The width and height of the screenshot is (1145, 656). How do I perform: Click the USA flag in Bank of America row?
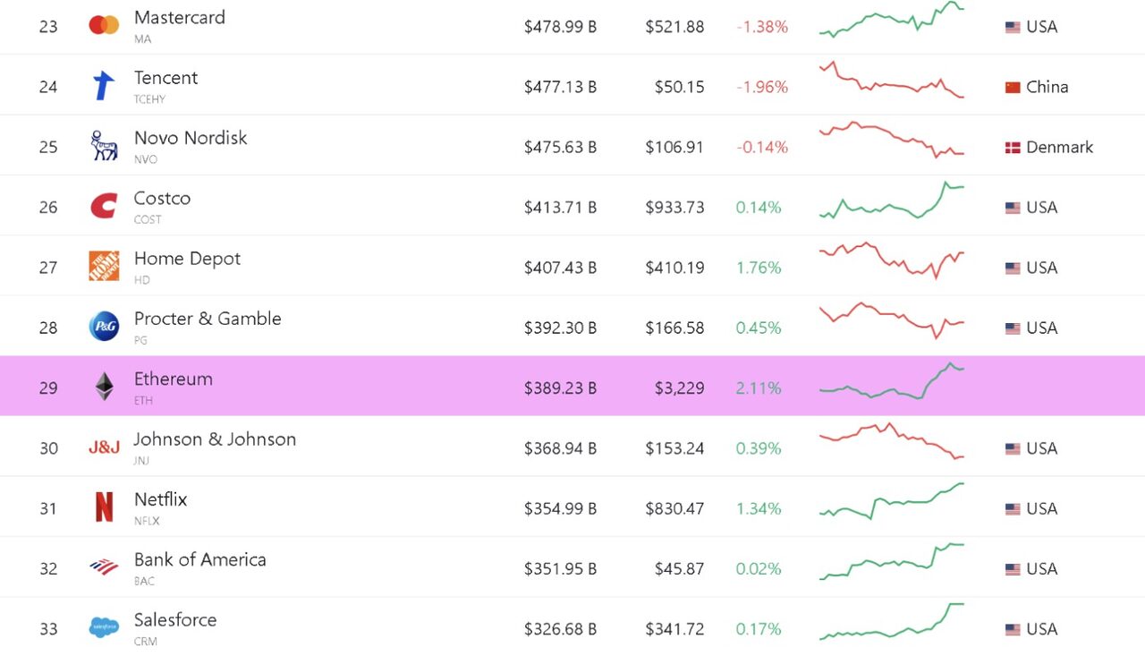(1013, 569)
